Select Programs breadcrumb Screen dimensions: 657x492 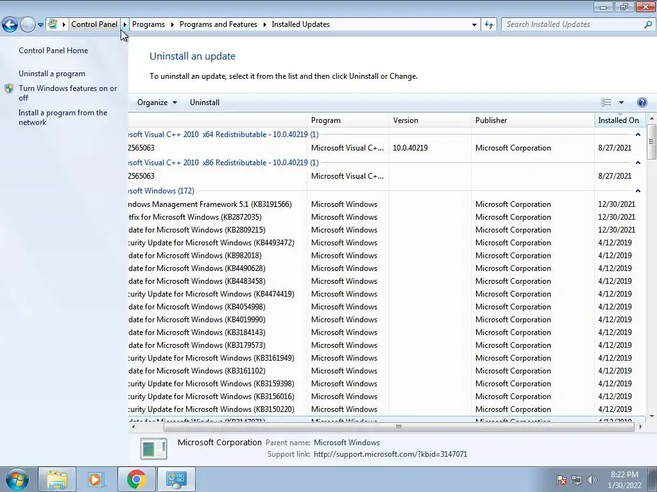(x=148, y=24)
